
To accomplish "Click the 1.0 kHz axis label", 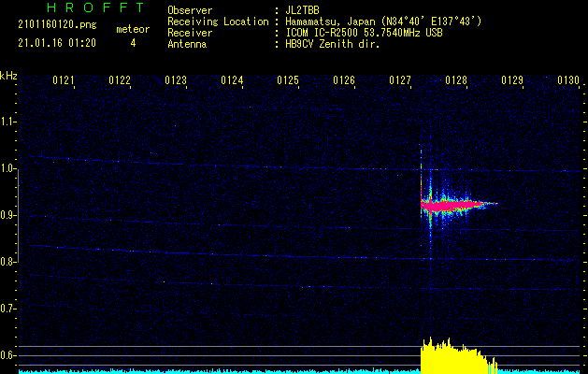I will (x=7, y=169).
